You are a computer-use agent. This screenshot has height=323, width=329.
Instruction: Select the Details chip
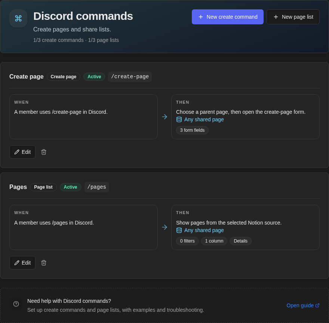240,241
